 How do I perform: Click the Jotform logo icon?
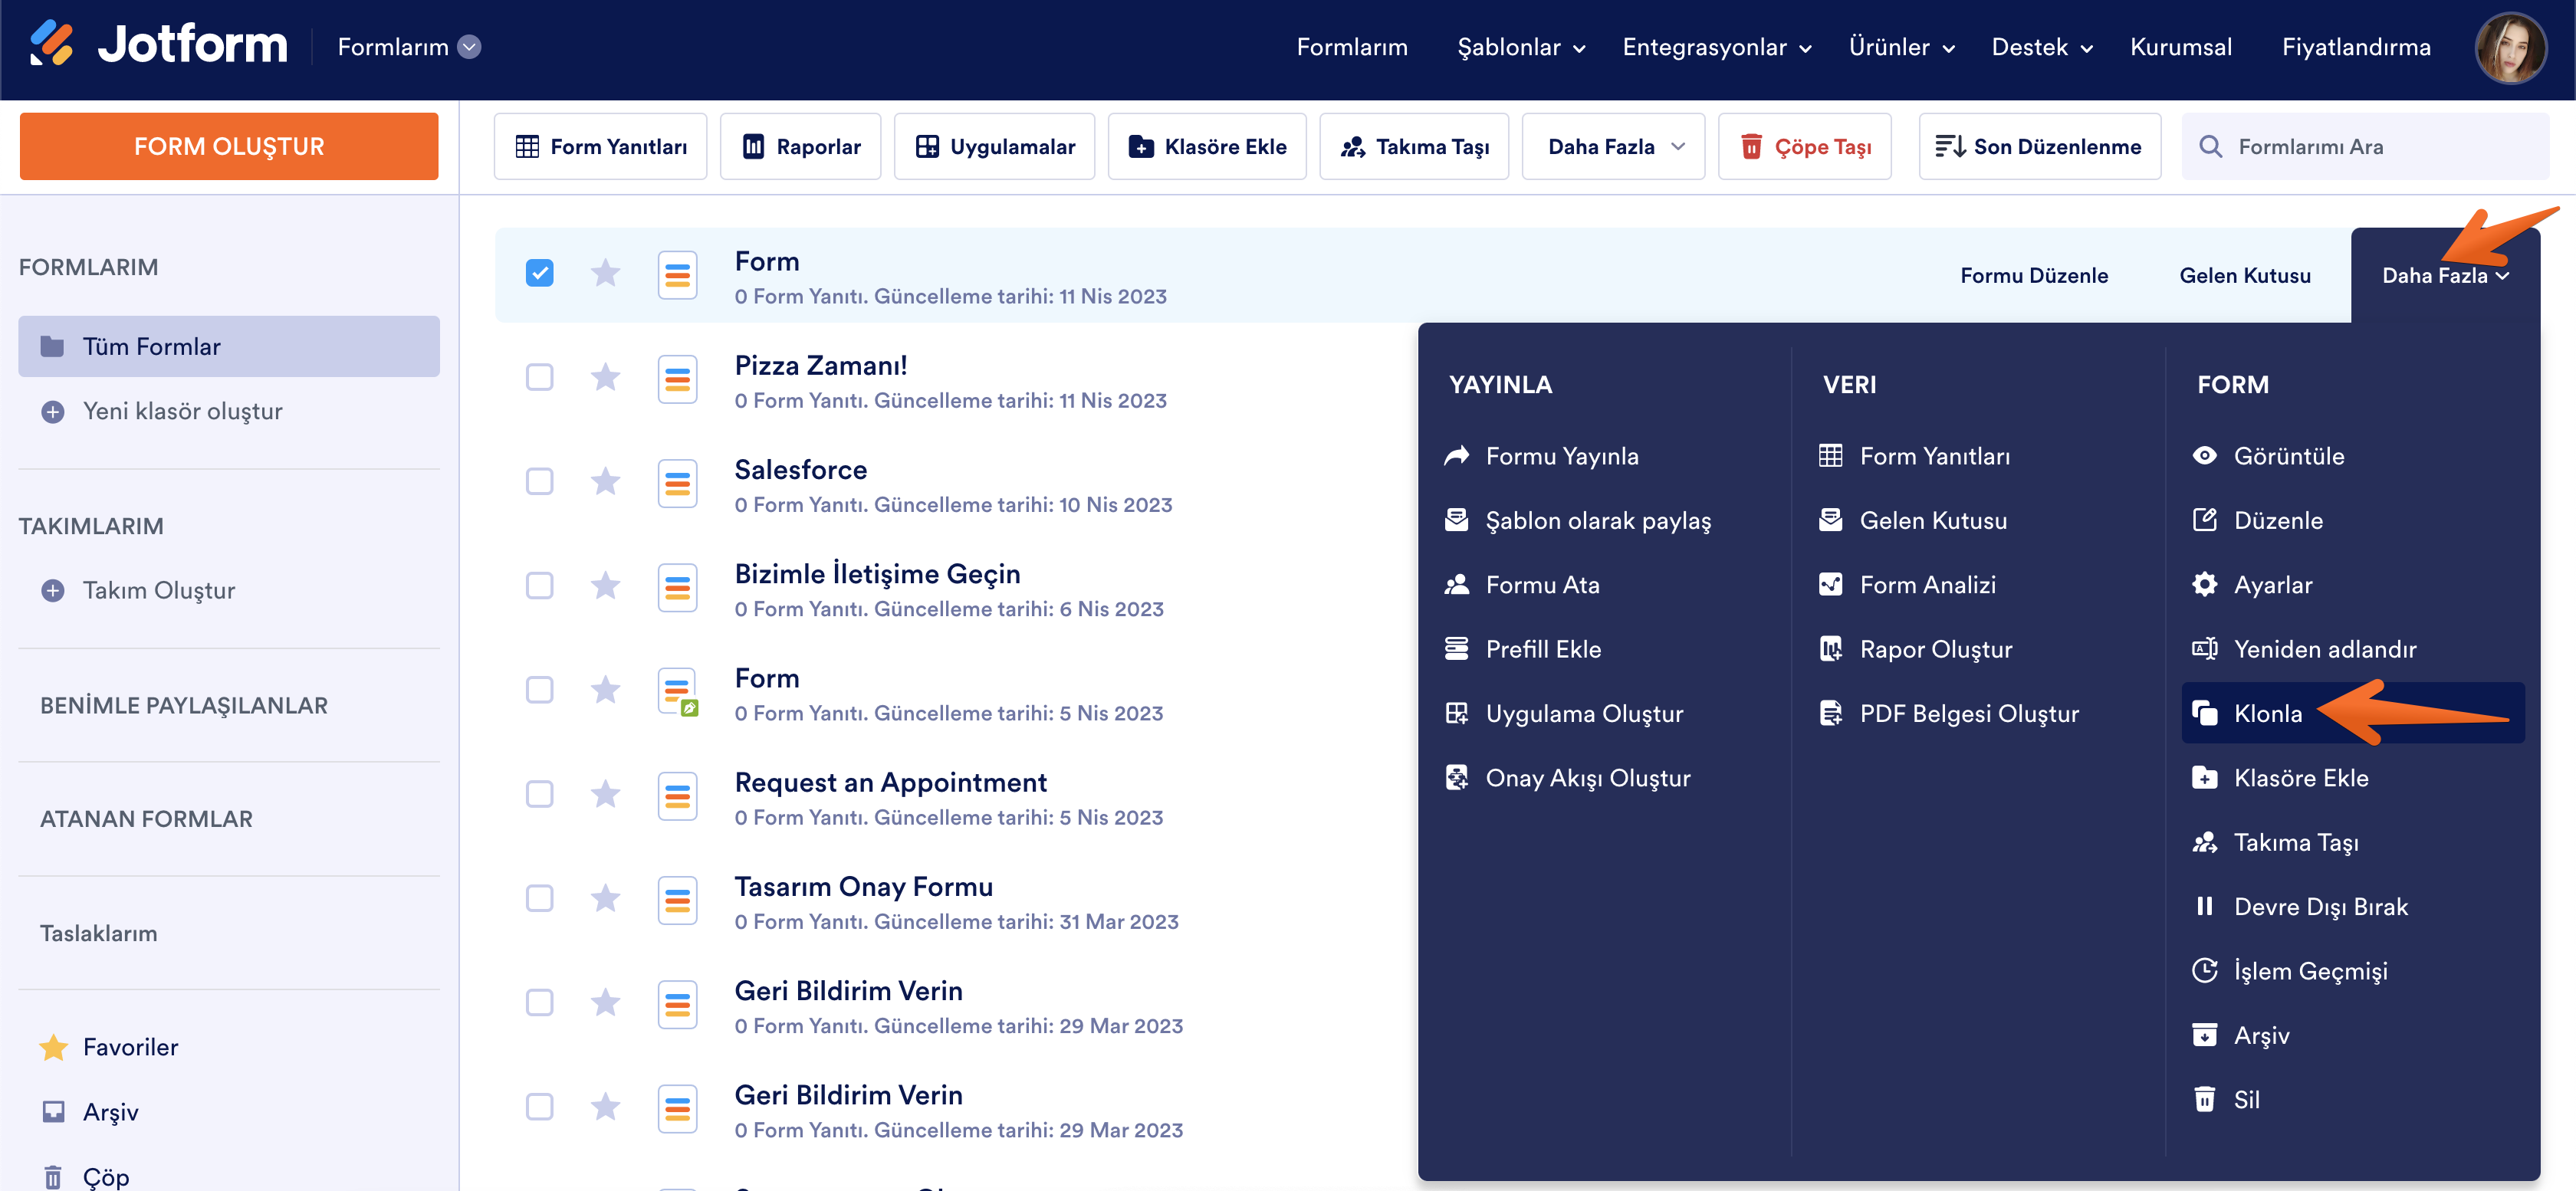coord(52,44)
